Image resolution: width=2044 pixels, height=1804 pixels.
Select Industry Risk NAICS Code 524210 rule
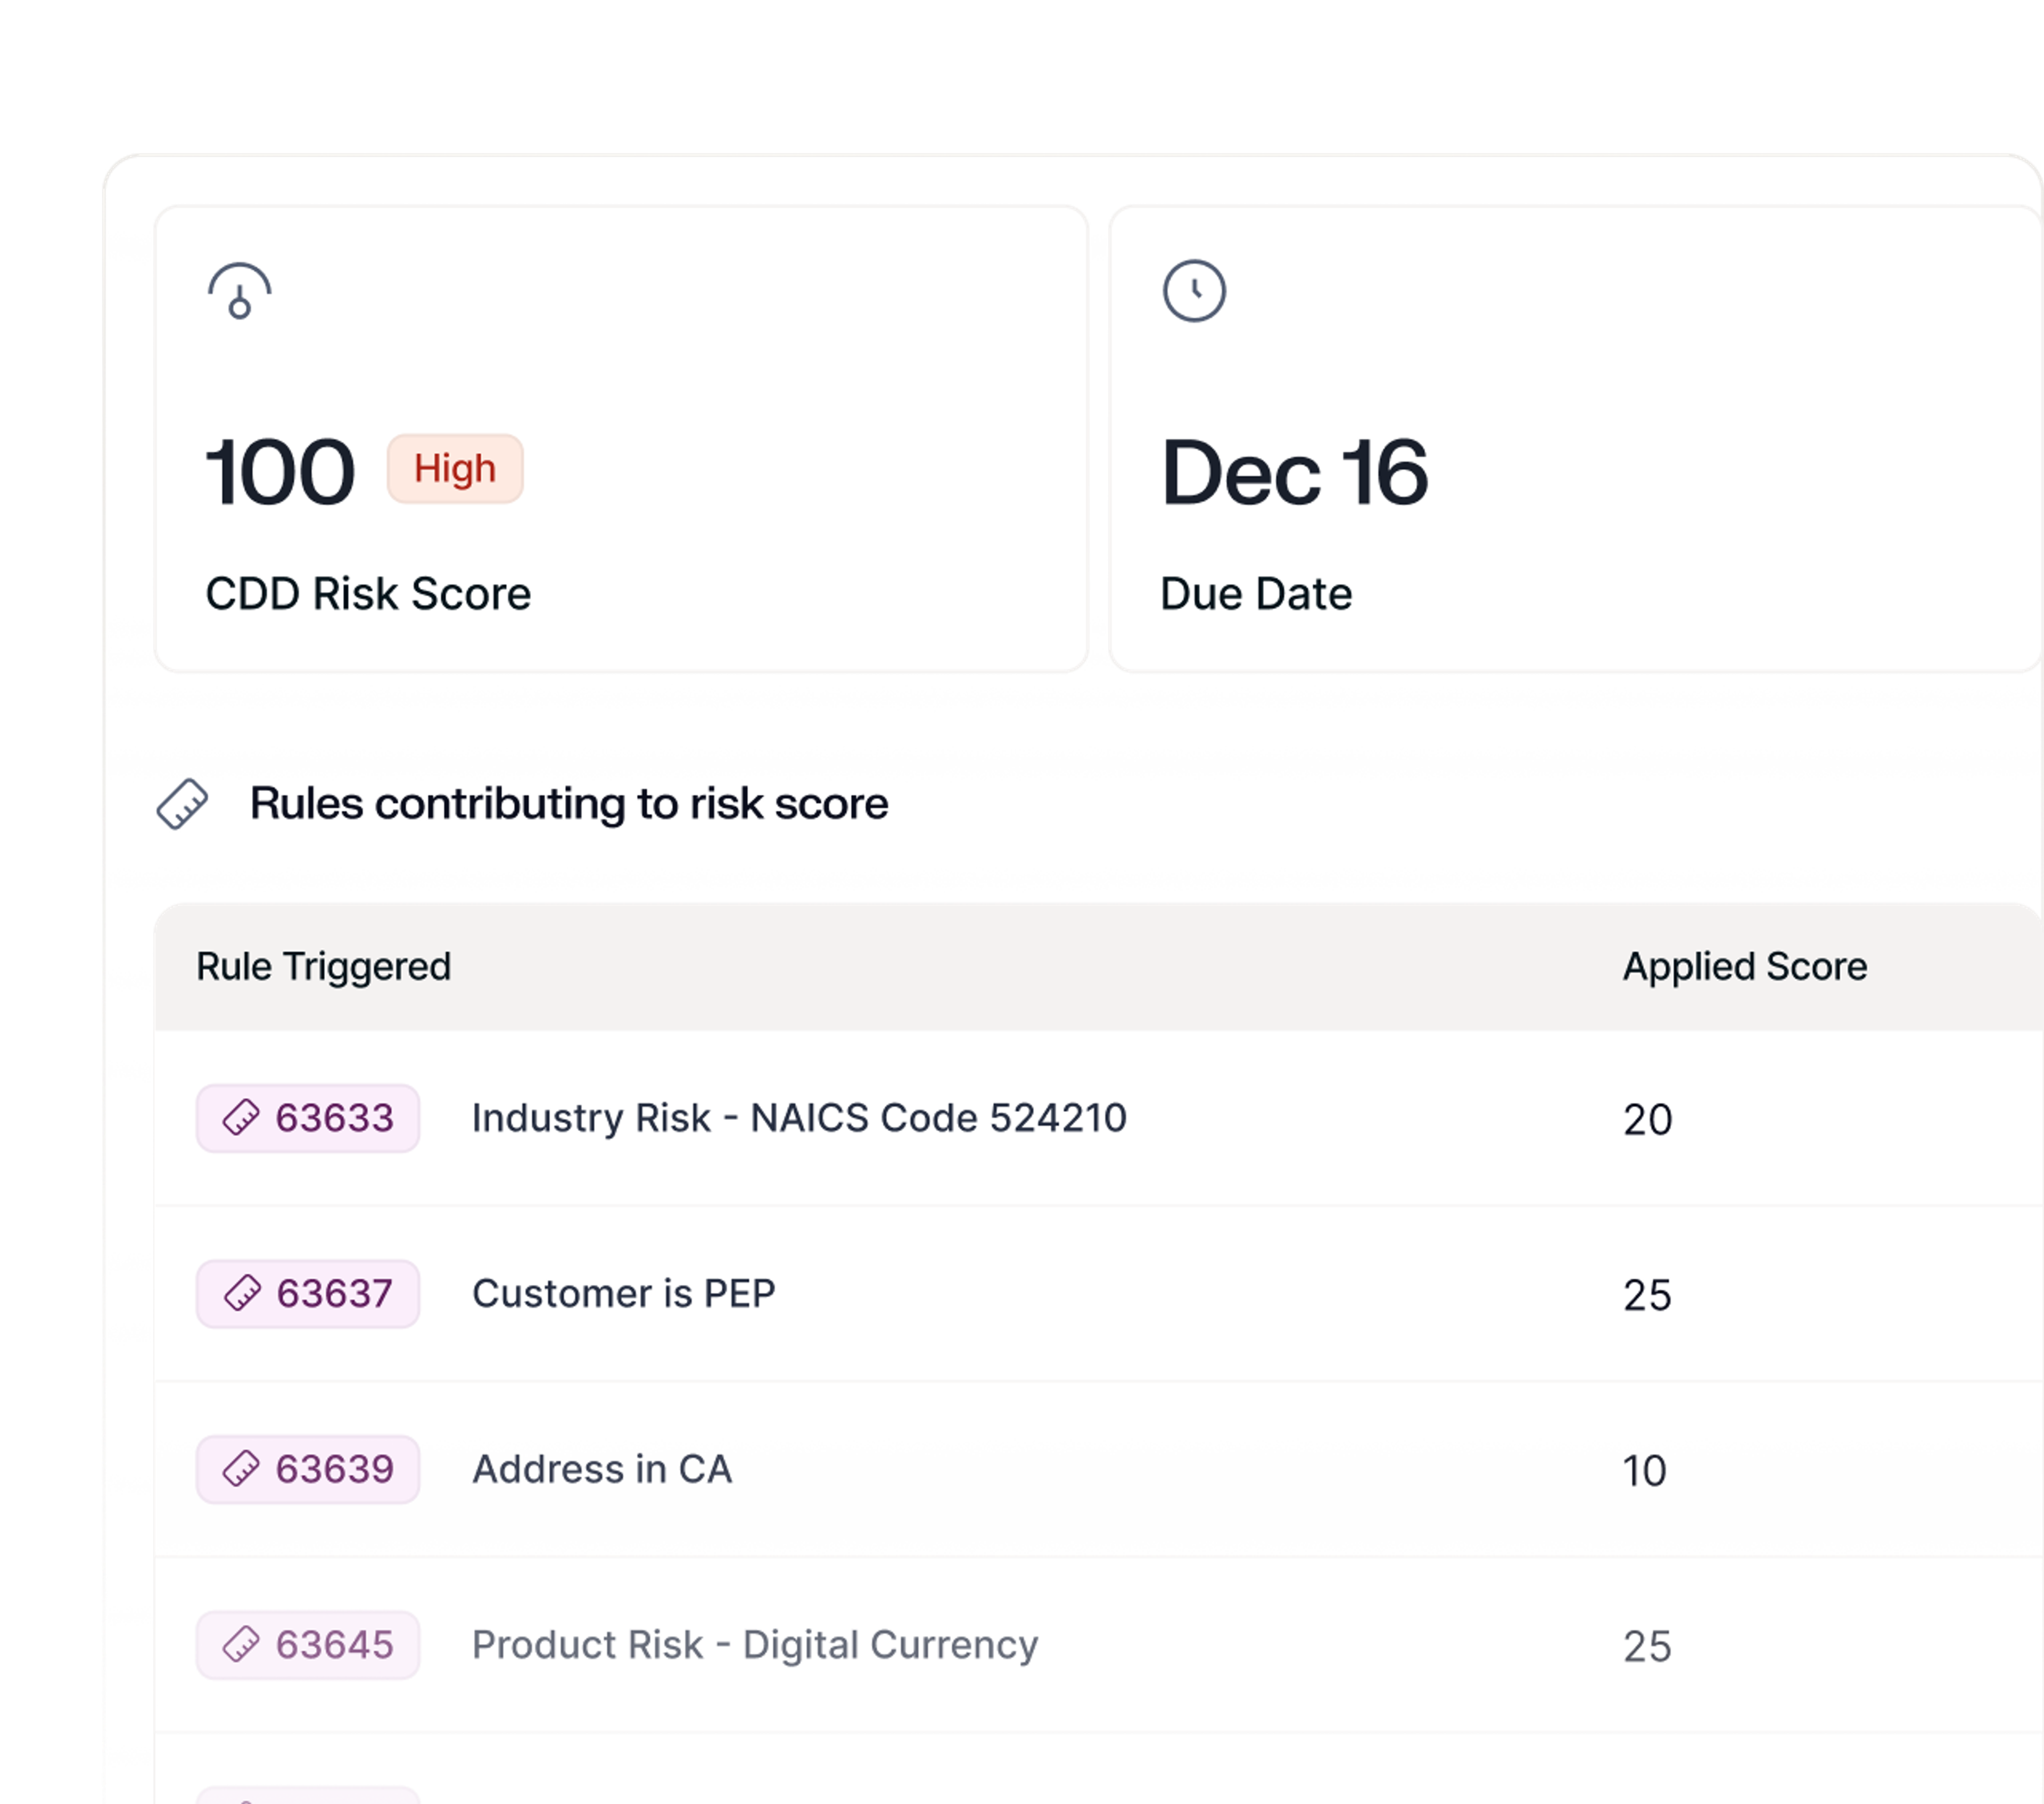point(798,1118)
